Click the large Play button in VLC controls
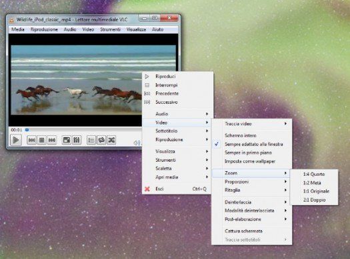 click(x=16, y=140)
